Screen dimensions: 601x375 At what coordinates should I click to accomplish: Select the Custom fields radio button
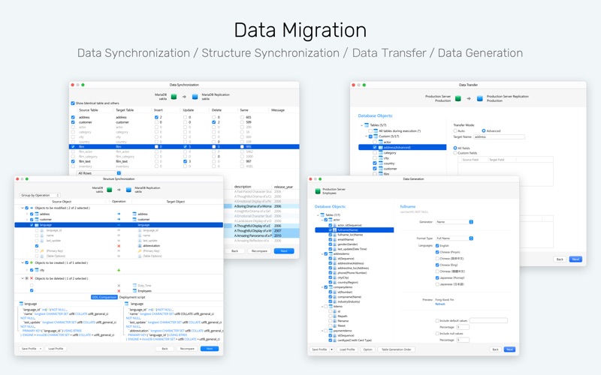tap(455, 153)
